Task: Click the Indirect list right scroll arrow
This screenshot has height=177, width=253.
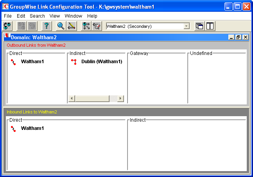Action: point(120,99)
